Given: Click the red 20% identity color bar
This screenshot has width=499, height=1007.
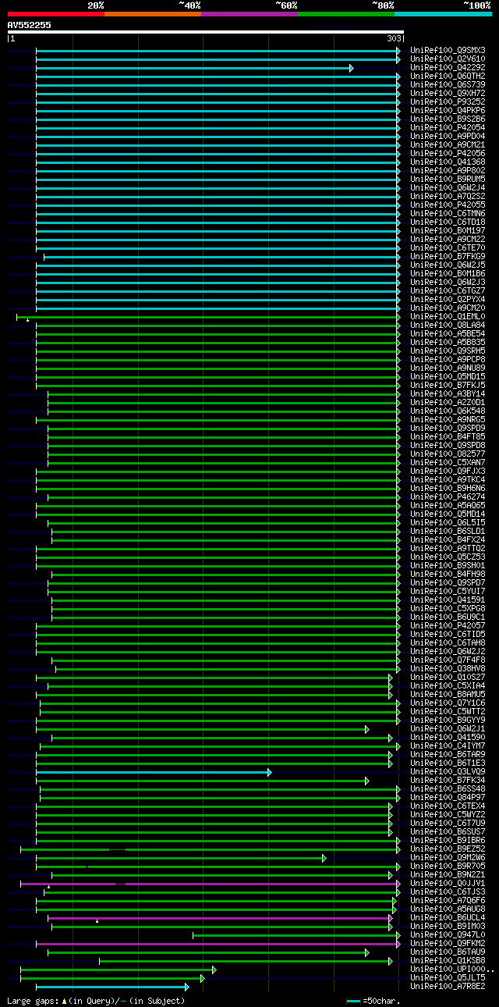Looking at the screenshot, I should tap(55, 14).
